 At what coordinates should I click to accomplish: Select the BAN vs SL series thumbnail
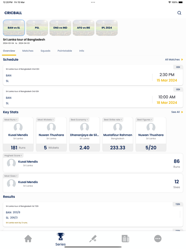[x=14, y=28]
